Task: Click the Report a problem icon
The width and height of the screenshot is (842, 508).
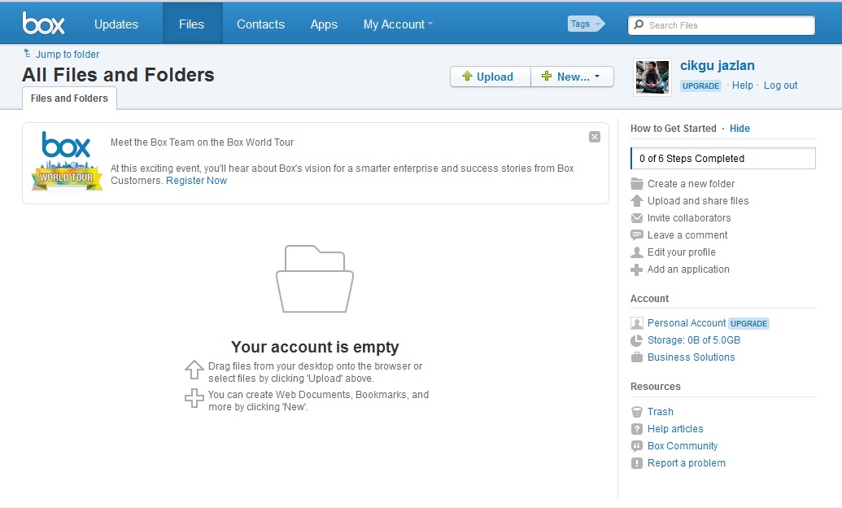Action: pyautogui.click(x=636, y=462)
